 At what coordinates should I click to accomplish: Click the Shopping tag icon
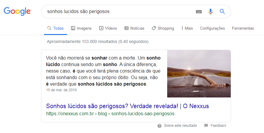154,28
